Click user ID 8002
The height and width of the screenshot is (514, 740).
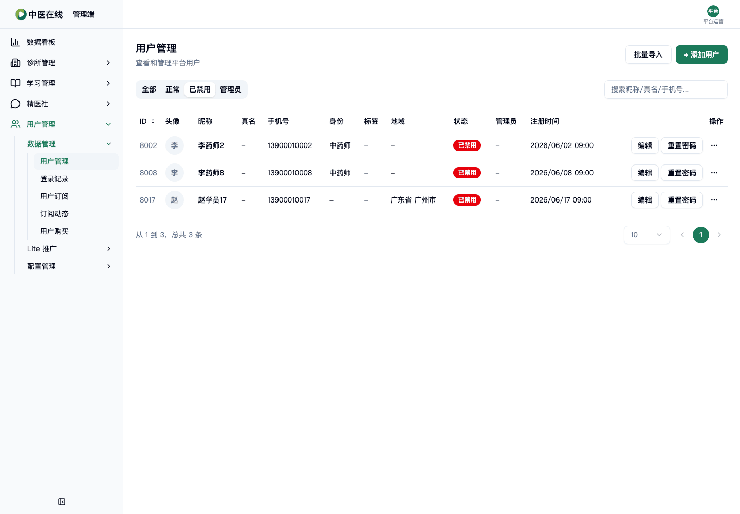149,145
